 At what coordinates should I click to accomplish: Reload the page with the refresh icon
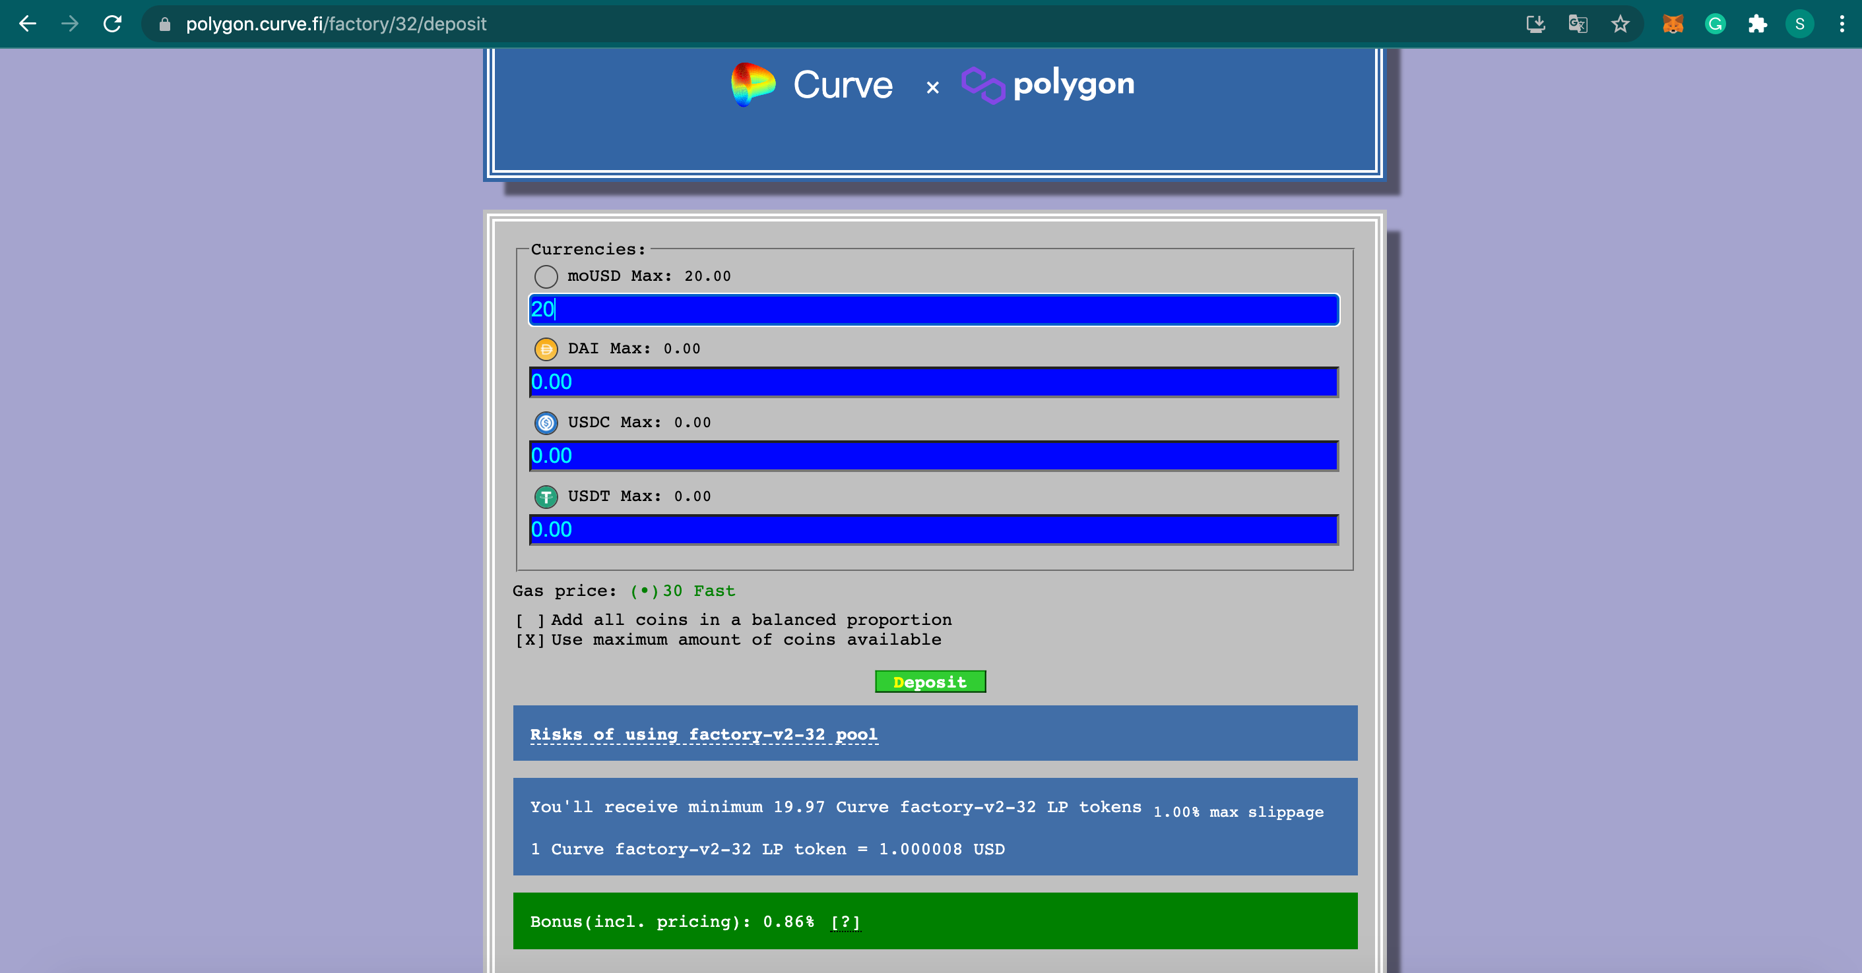coord(112,24)
